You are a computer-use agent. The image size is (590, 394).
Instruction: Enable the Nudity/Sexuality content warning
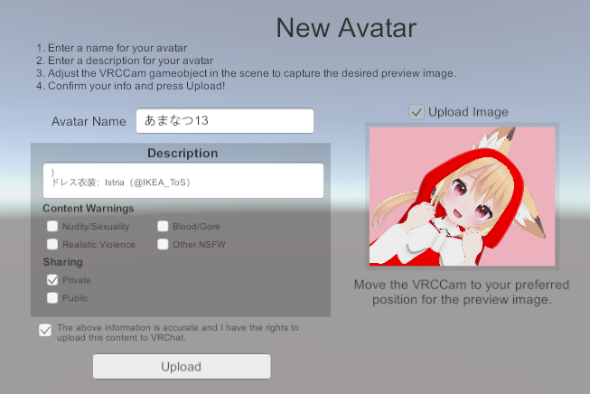tap(52, 226)
